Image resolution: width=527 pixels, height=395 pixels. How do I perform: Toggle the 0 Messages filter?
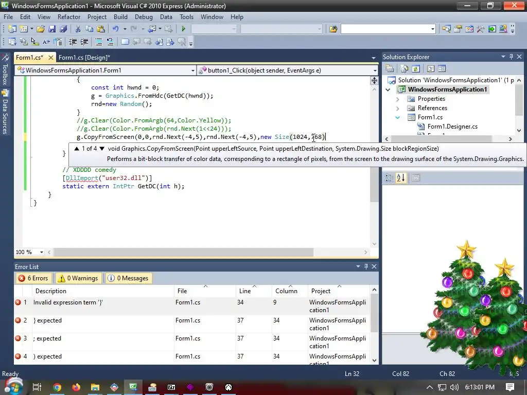[128, 278]
